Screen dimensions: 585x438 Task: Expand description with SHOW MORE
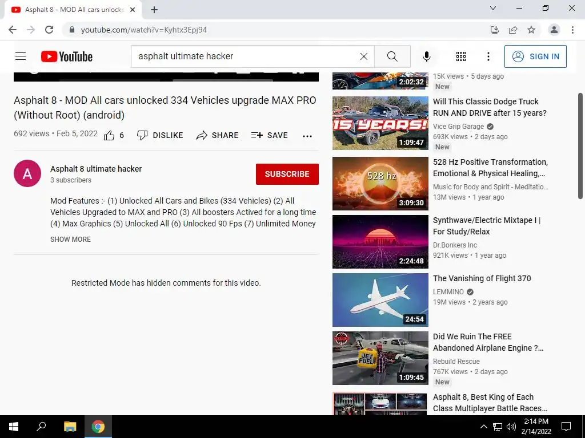(70, 240)
